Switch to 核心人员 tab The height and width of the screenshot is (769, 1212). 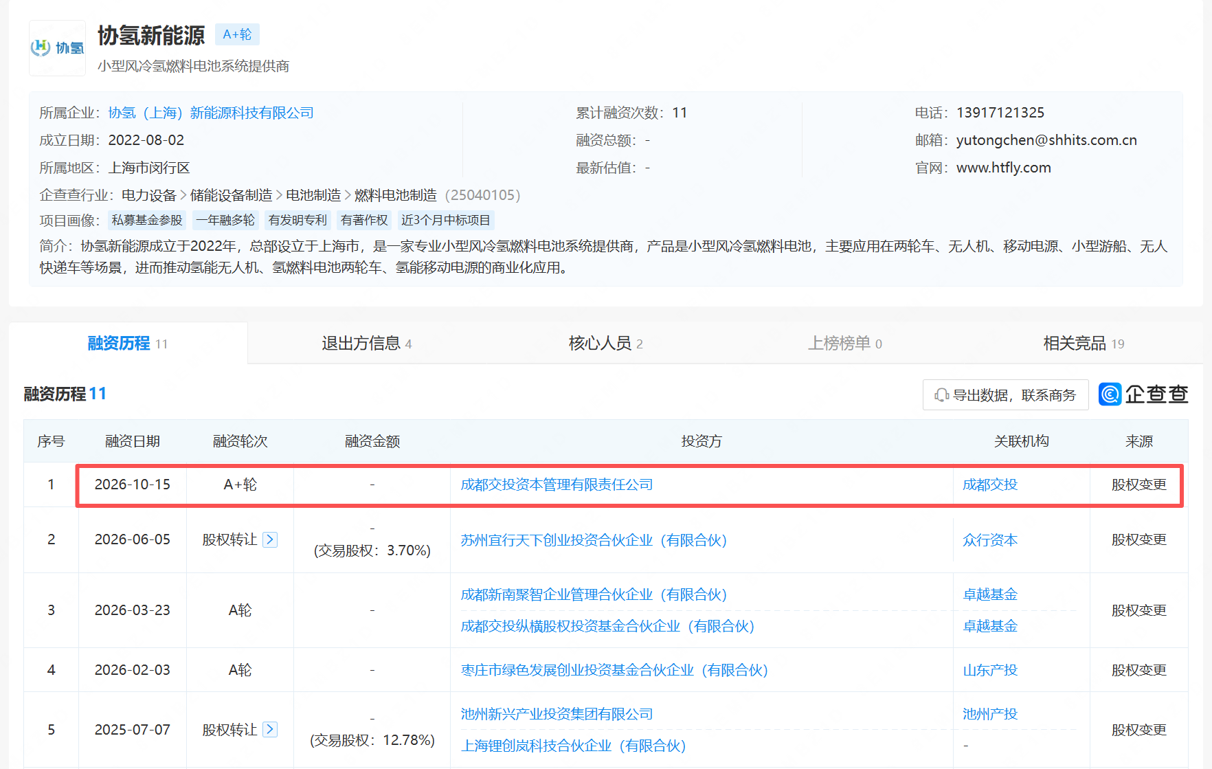point(605,343)
